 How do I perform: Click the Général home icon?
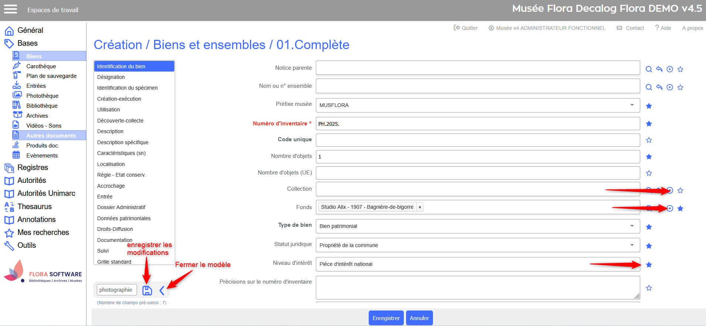(9, 31)
